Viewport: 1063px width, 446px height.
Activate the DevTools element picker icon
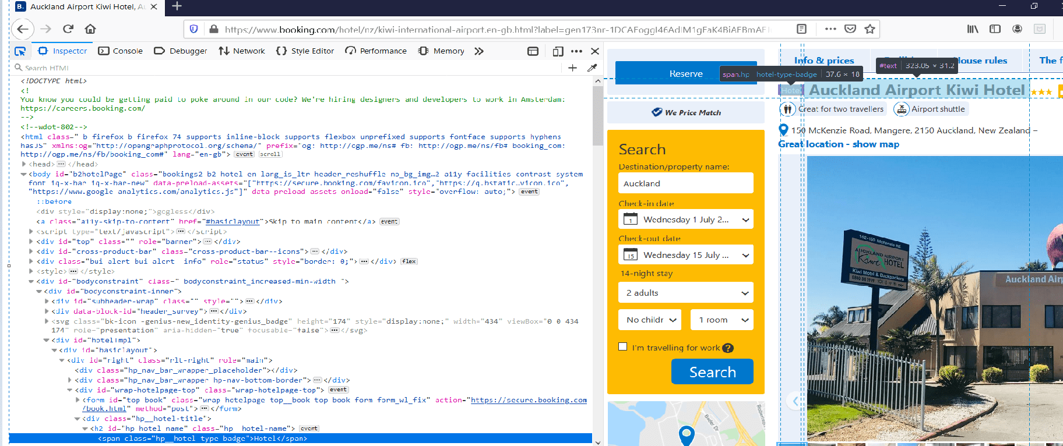tap(20, 51)
